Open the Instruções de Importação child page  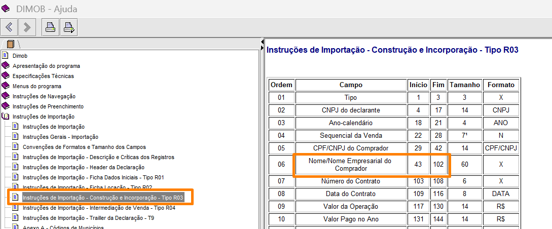(54, 127)
